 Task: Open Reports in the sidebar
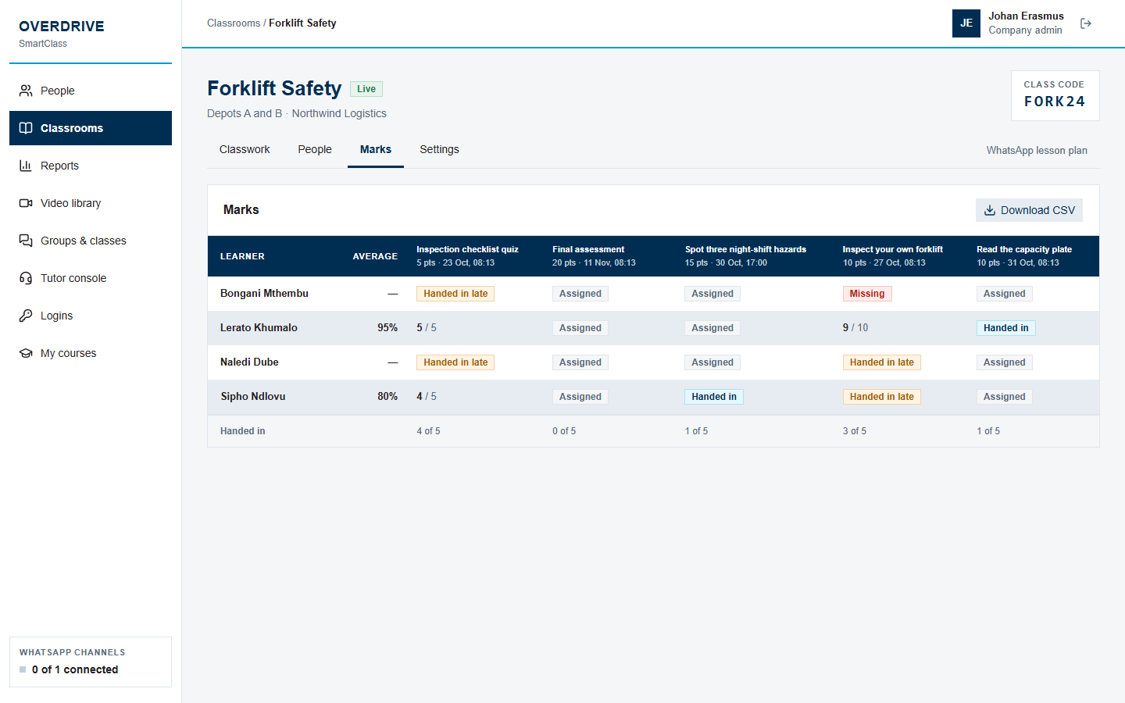tap(91, 166)
